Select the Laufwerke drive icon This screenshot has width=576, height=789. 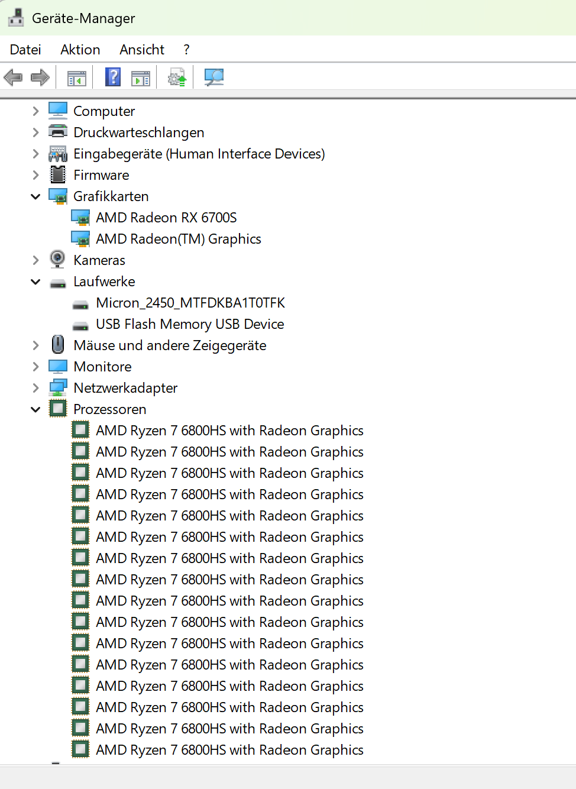58,283
